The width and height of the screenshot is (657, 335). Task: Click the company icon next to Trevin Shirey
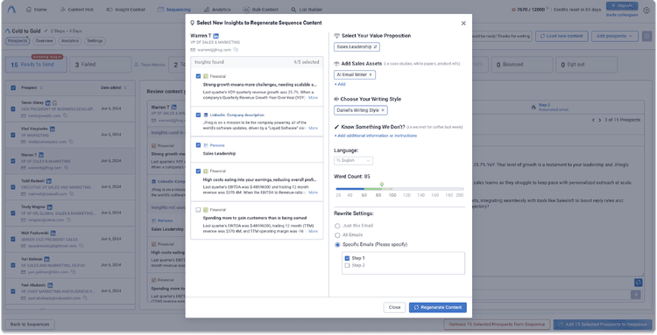55,102
